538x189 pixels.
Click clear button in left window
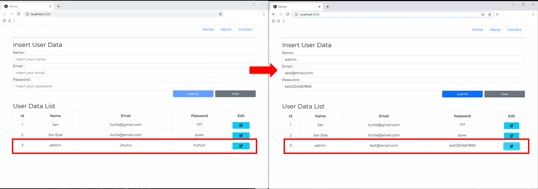coord(235,94)
